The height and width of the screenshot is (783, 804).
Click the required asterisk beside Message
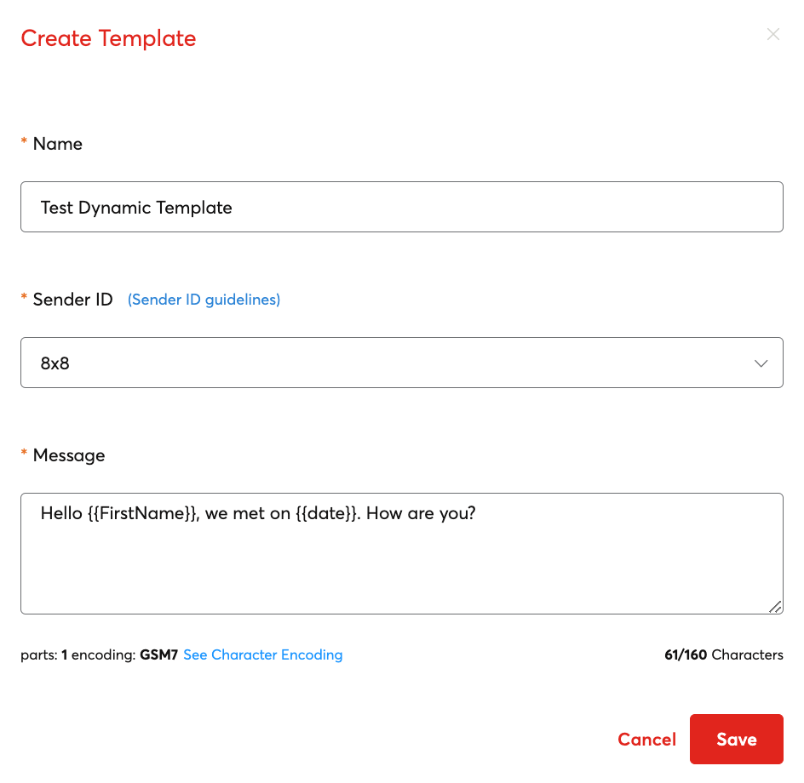(x=23, y=453)
